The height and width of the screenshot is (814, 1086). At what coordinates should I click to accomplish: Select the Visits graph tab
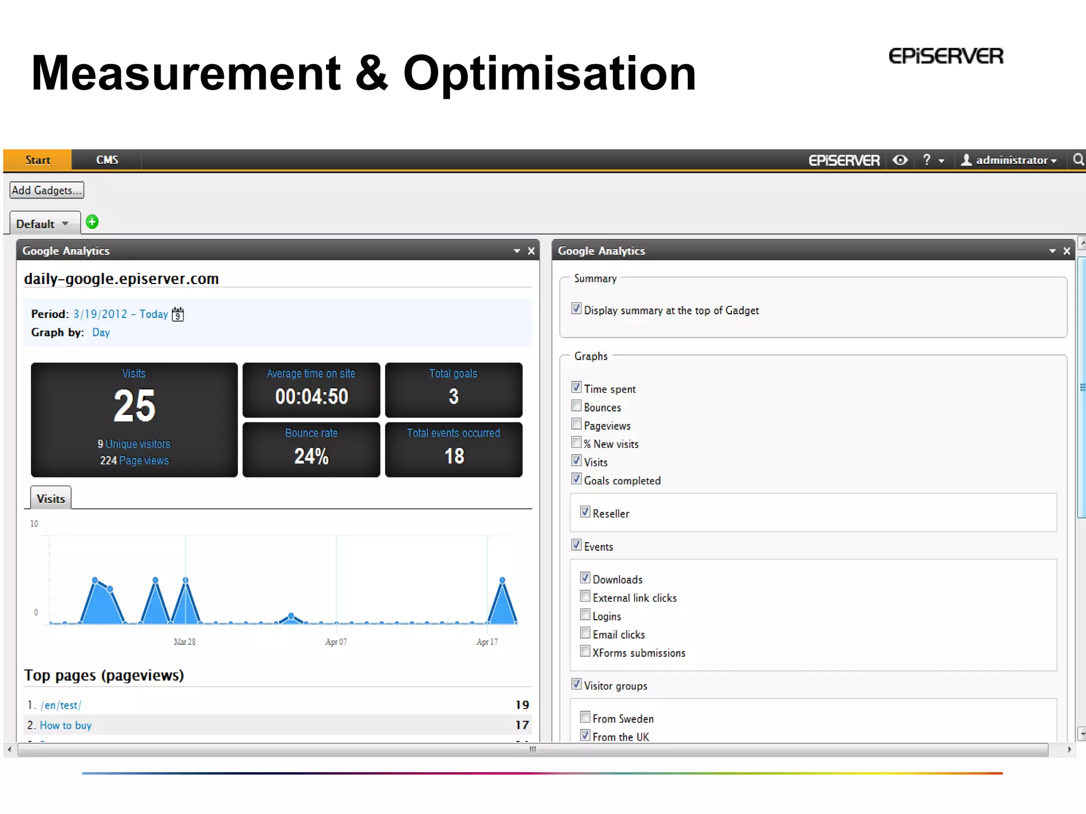pyautogui.click(x=51, y=498)
